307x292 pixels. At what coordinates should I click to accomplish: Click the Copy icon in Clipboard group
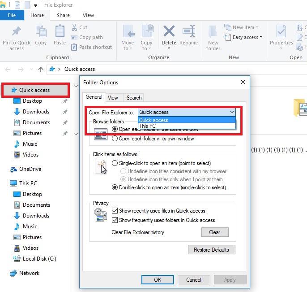pyautogui.click(x=41, y=31)
